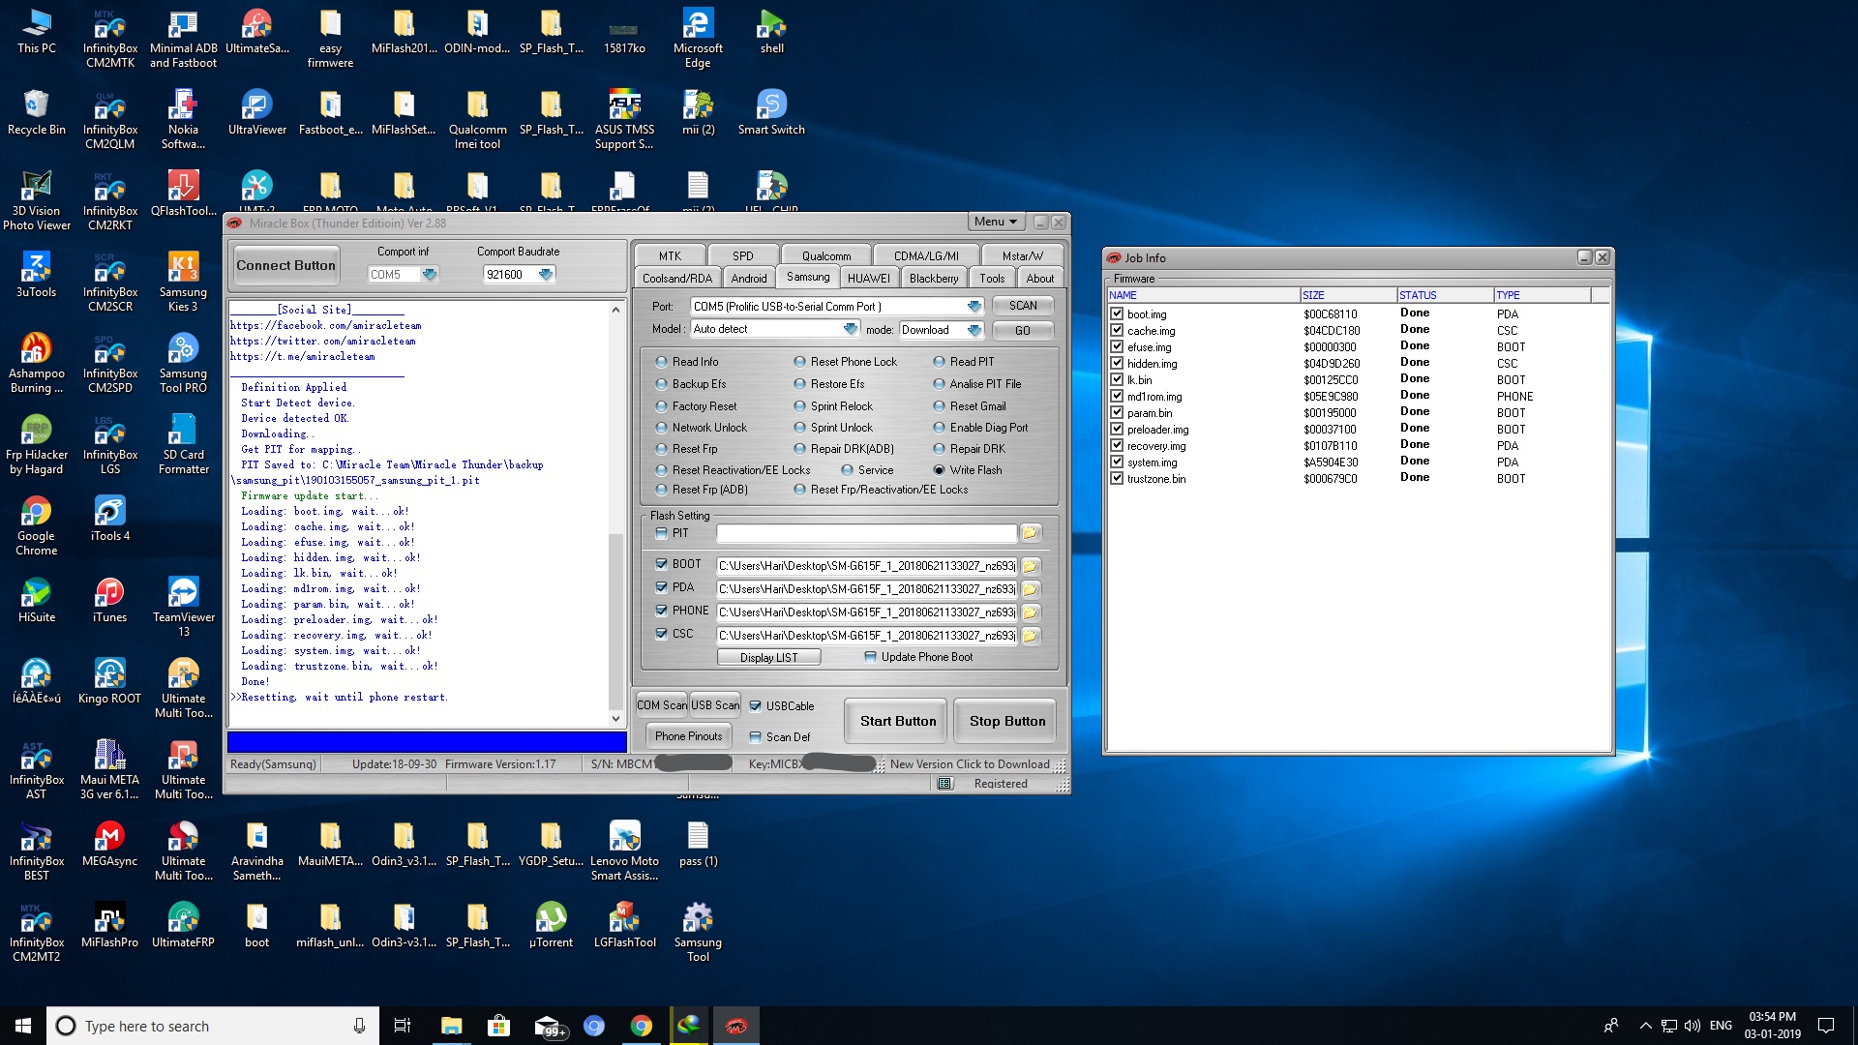Open UltraViewer desktop icon
The height and width of the screenshot is (1045, 1858).
click(x=256, y=112)
